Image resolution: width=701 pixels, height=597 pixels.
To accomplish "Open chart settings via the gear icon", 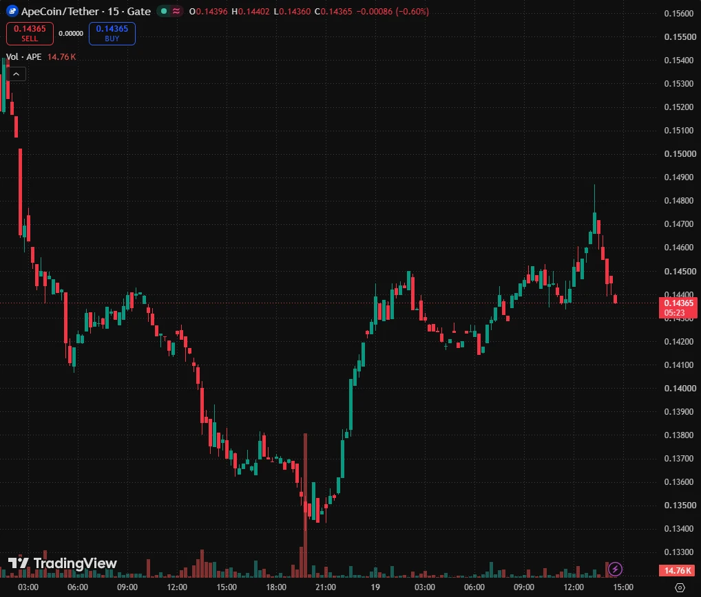I will coord(680,587).
